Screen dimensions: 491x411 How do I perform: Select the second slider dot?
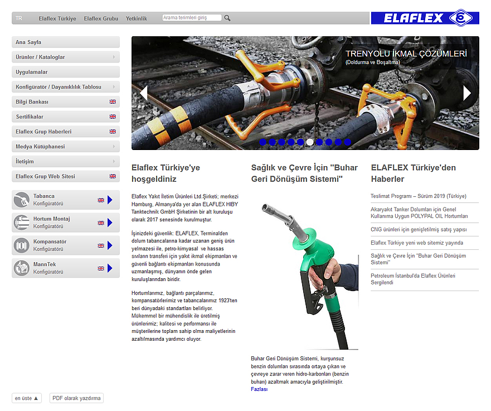tap(273, 142)
